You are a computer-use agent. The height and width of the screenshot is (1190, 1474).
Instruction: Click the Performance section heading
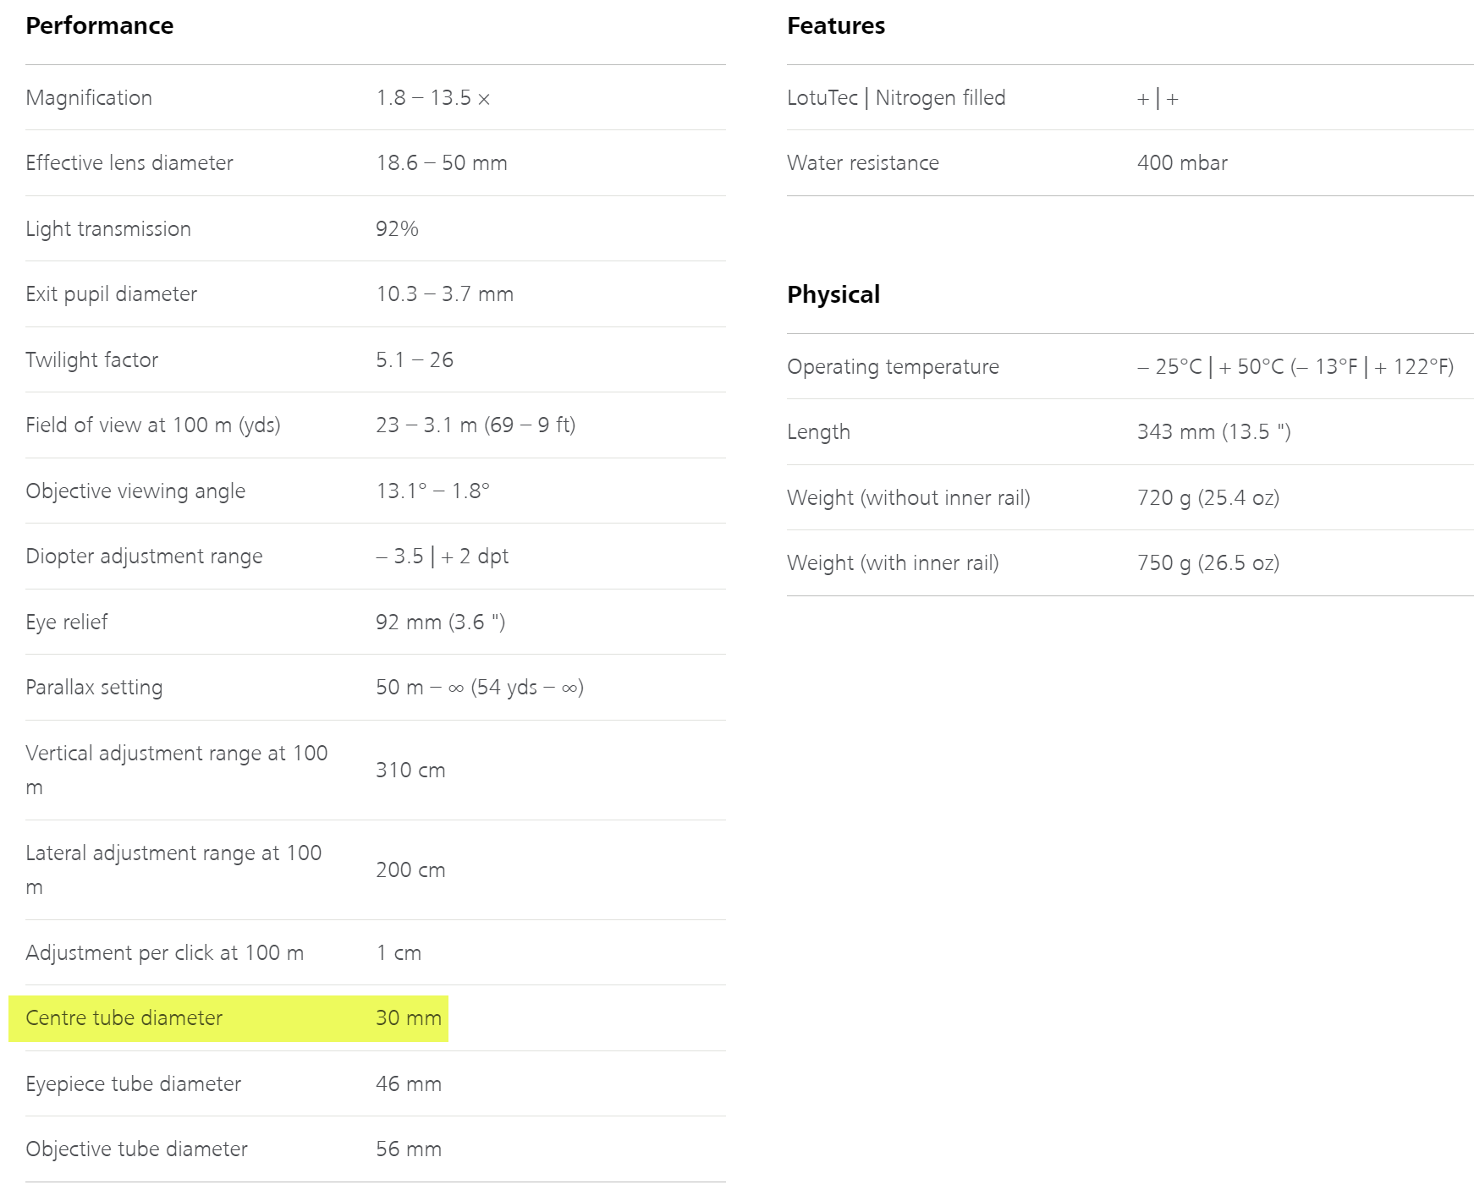(99, 26)
